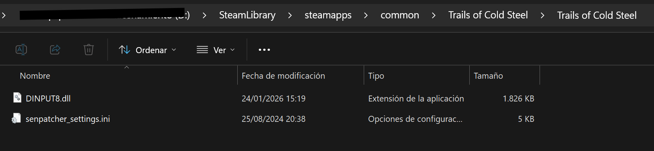Viewport: 654px width, 151px height.
Task: Open the three-dot More options menu
Action: point(264,50)
